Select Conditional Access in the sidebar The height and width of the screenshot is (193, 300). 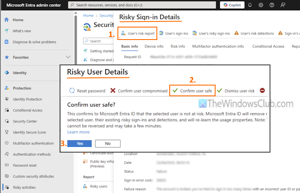pos(28,110)
